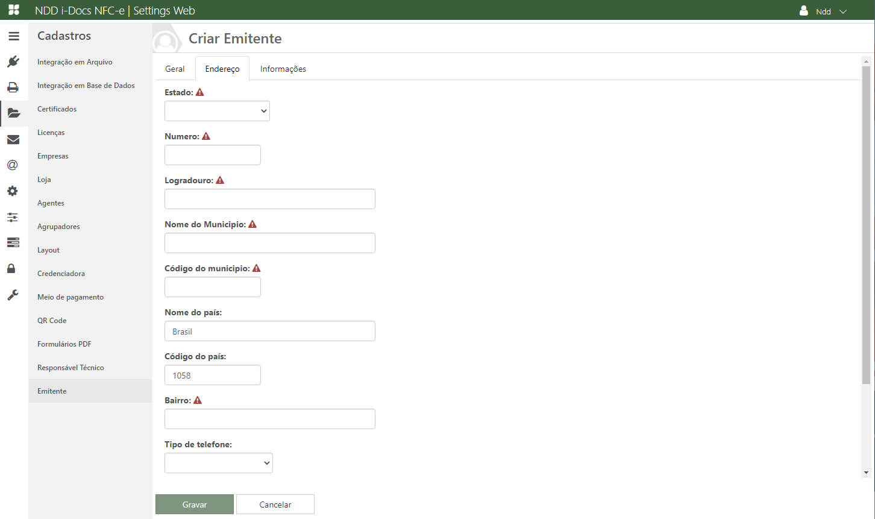This screenshot has width=875, height=519.
Task: Open Formulários PDF menu item
Action: click(x=90, y=344)
